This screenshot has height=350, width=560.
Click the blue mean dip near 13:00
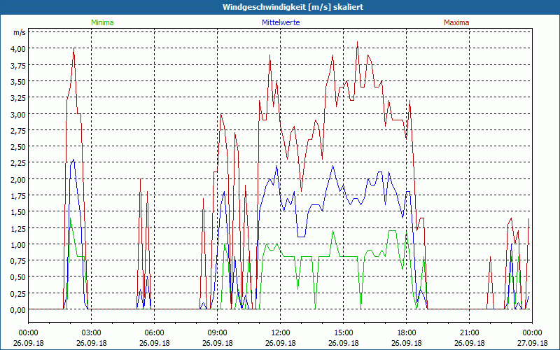[301, 237]
